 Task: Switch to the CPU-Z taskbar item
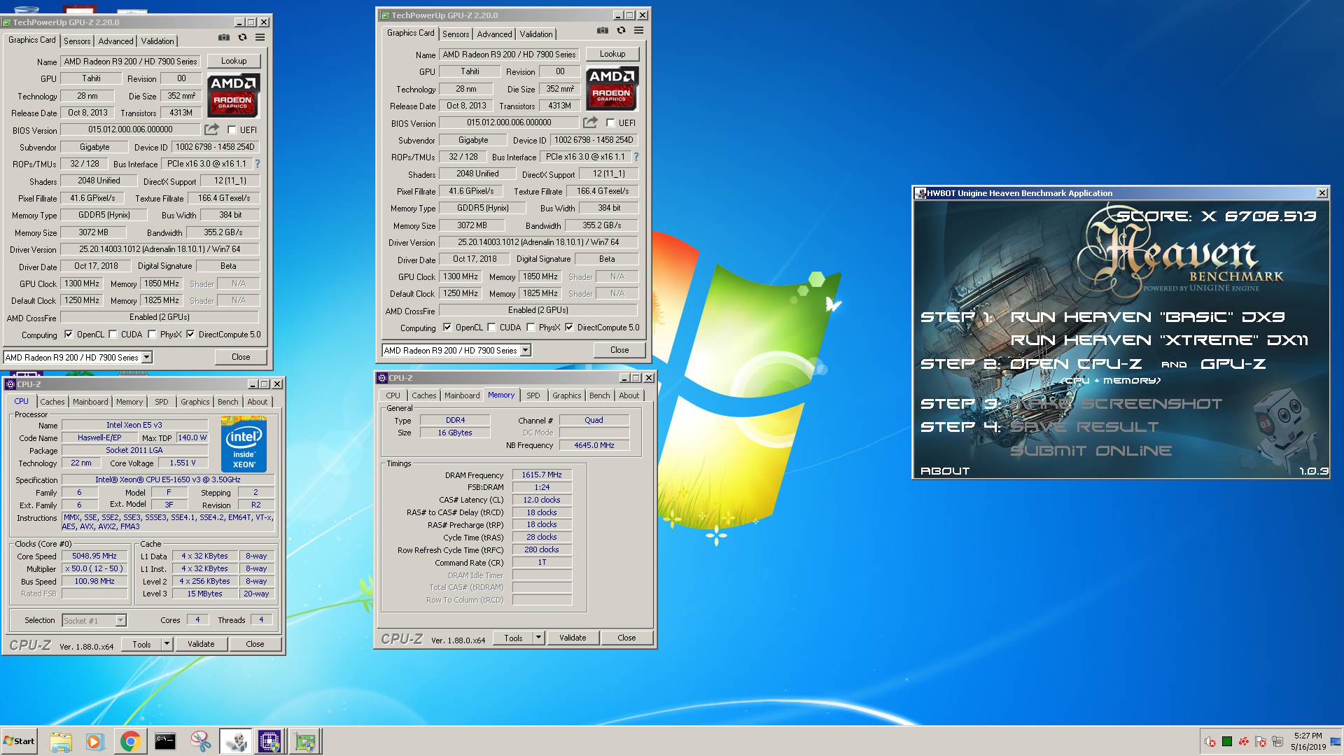coord(270,741)
